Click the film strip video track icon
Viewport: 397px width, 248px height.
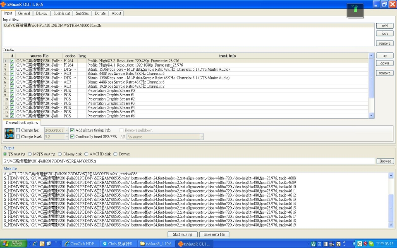(x=10, y=134)
